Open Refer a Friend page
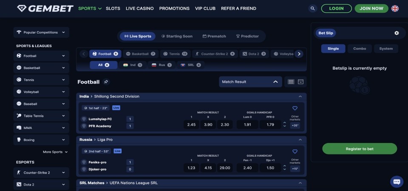Image resolution: width=408 pixels, height=191 pixels. tap(238, 8)
